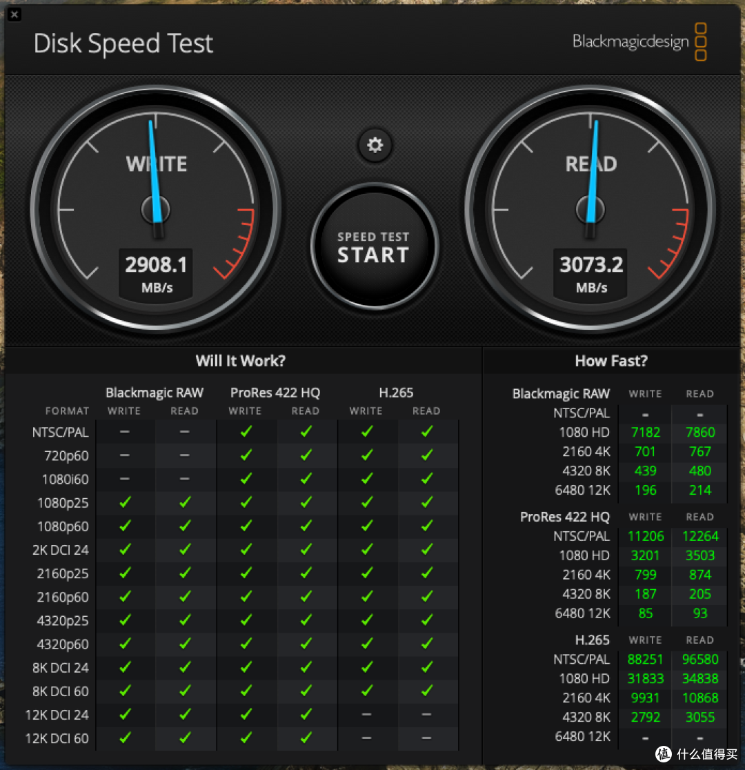Click H.265 NTSC/PAL write value 88251
The height and width of the screenshot is (770, 745).
pos(645,659)
